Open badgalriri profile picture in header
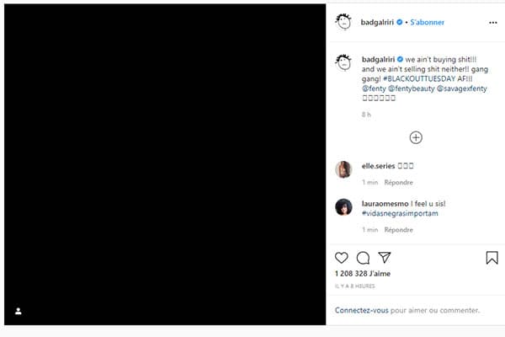This screenshot has width=505, height=337. pyautogui.click(x=343, y=22)
